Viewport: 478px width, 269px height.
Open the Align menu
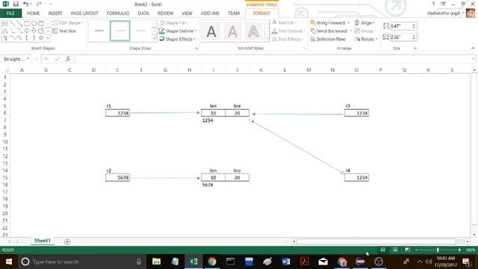364,23
